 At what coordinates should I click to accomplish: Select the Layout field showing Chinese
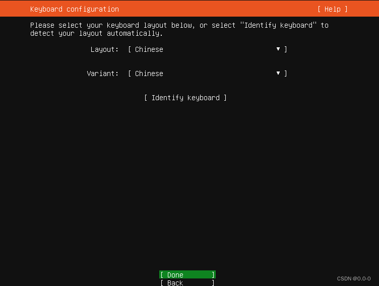point(207,49)
